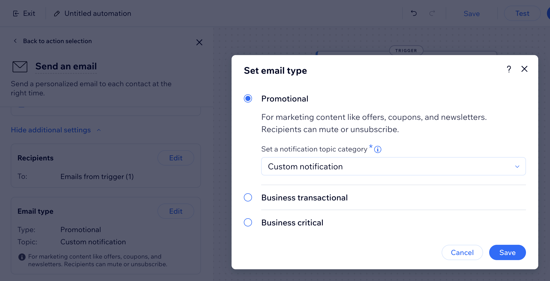Click the blue Save button in dialog
This screenshot has width=550, height=281.
pos(507,252)
